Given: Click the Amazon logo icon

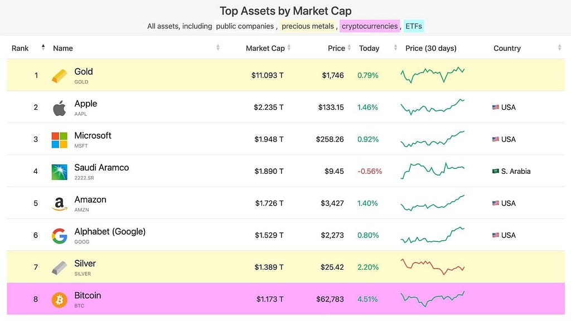Looking at the screenshot, I should tap(59, 204).
